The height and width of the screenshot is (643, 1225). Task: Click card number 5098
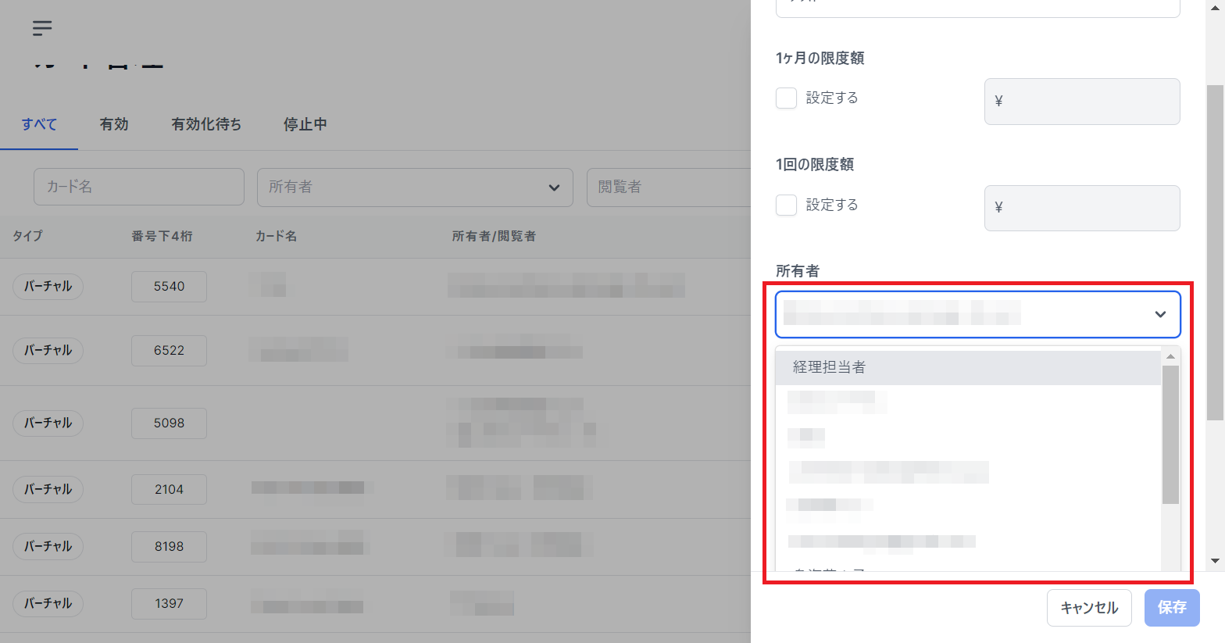(x=169, y=423)
